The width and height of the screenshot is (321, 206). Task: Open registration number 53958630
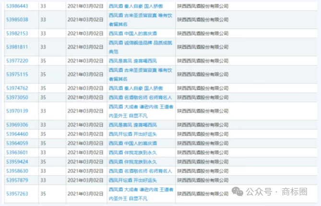(17, 171)
